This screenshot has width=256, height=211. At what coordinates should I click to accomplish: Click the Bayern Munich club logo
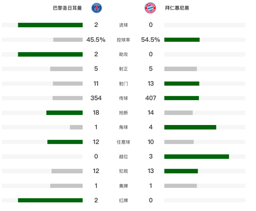[x=150, y=8]
